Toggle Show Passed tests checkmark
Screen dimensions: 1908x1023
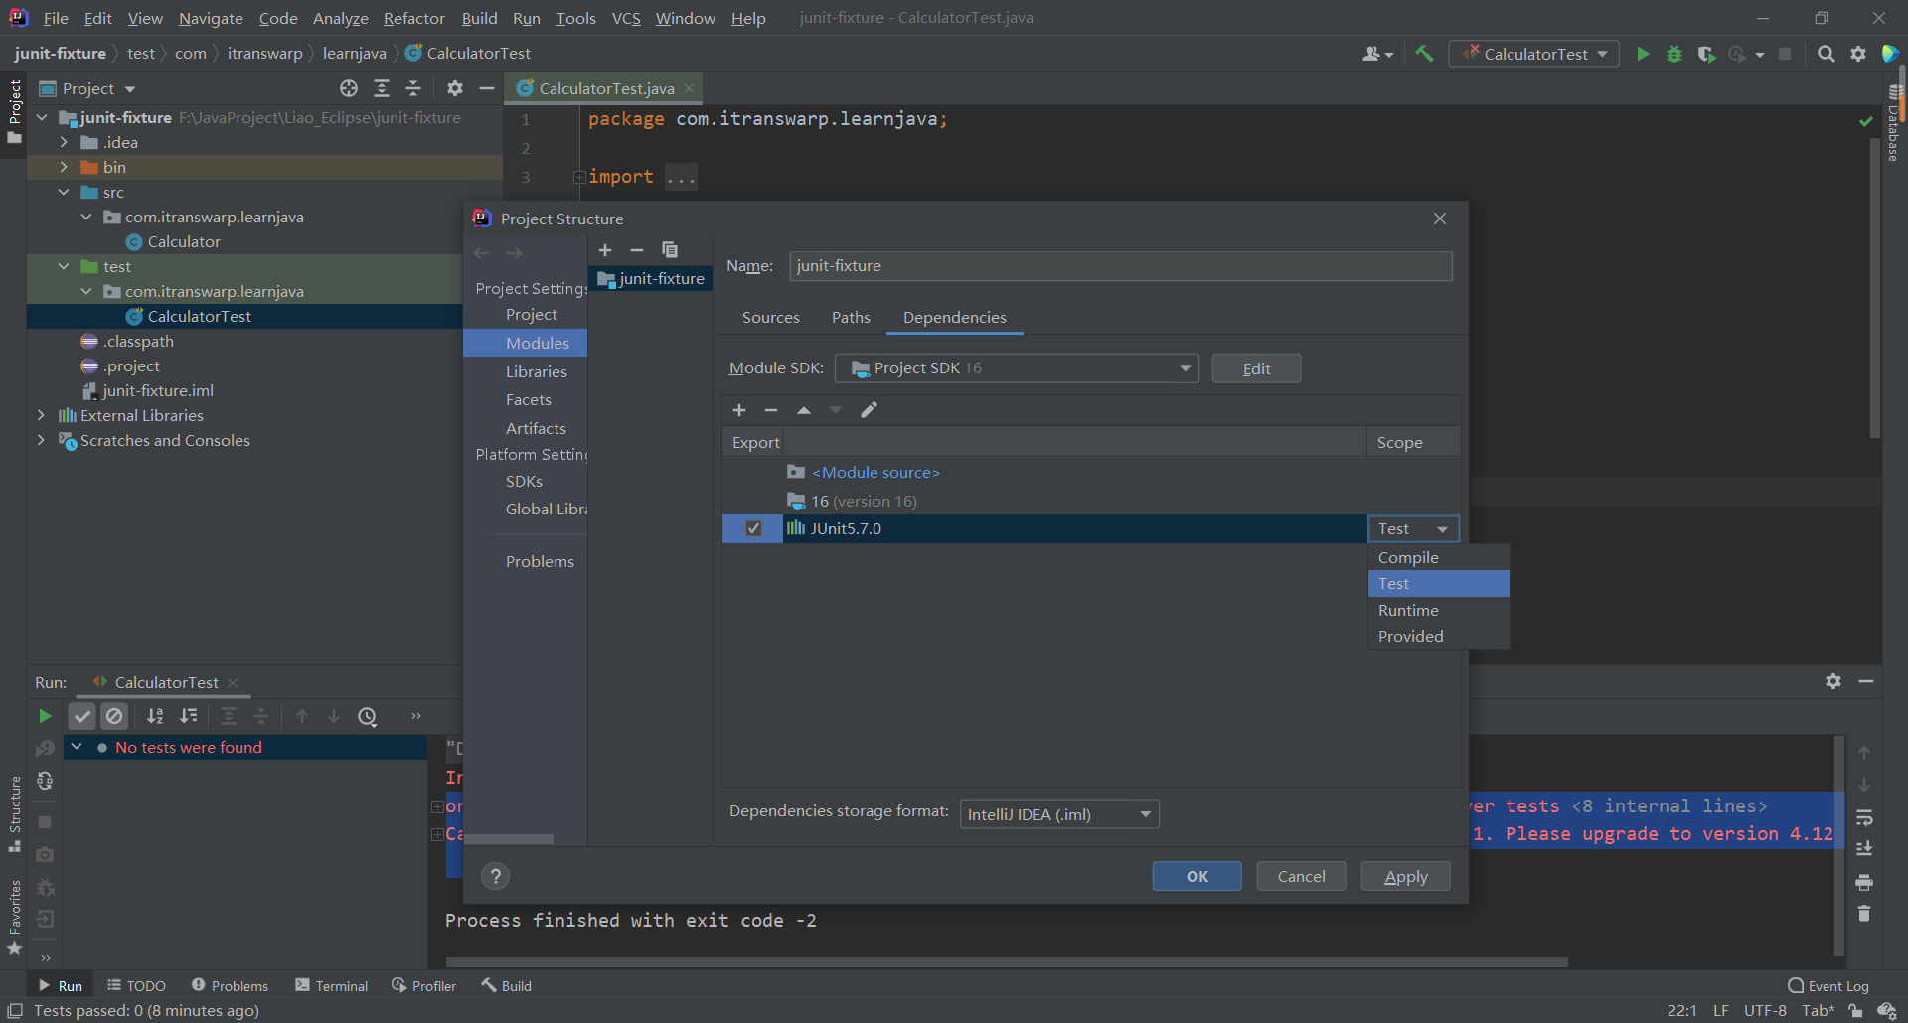[x=82, y=716]
